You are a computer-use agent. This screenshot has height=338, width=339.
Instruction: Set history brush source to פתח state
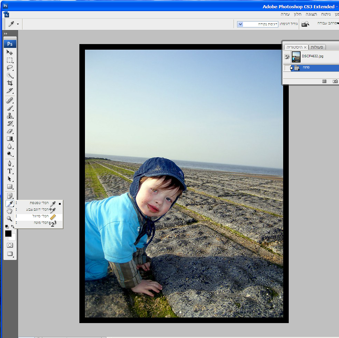click(287, 68)
